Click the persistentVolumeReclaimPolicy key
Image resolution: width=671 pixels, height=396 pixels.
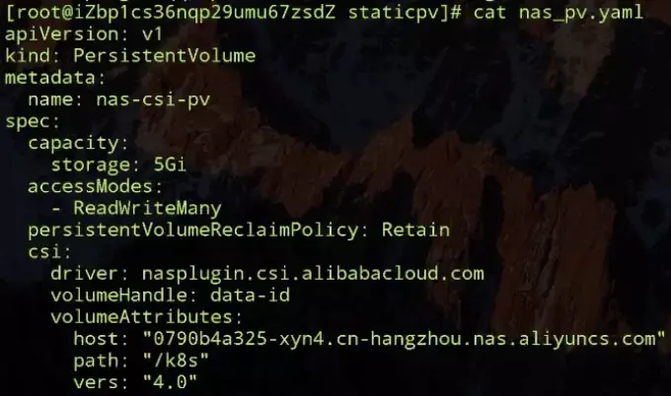point(193,231)
